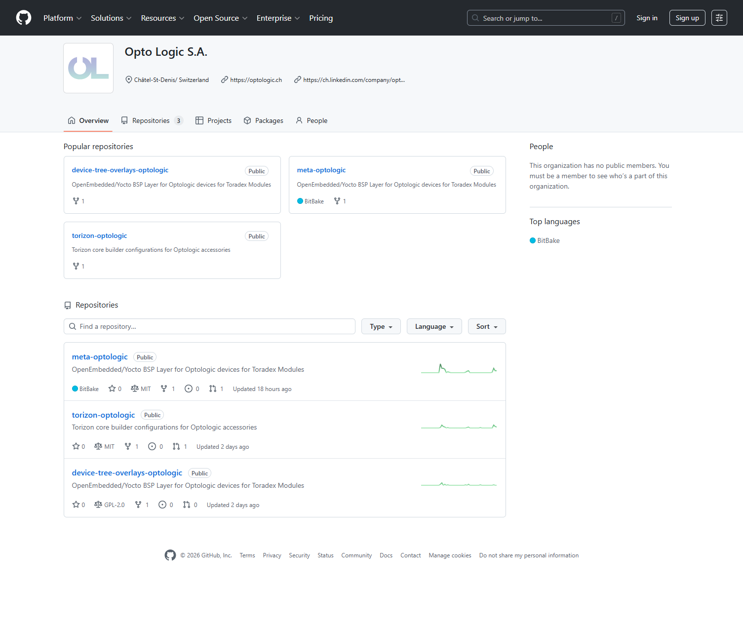Click fork icon in device-tree-overlays-optologic row
Viewport: 743px width, 627px height.
point(138,505)
